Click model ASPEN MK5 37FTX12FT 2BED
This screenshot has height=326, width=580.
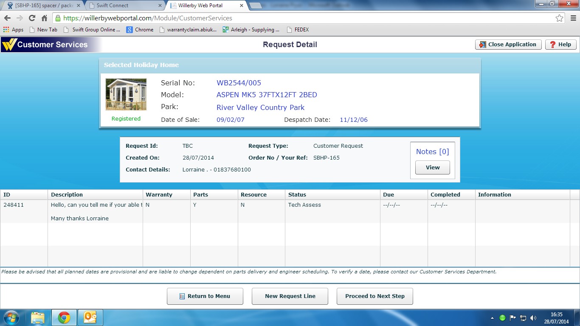(267, 95)
